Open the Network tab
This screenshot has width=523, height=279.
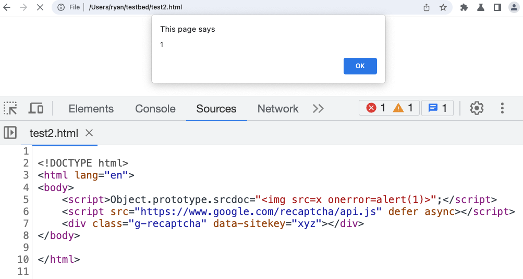278,109
